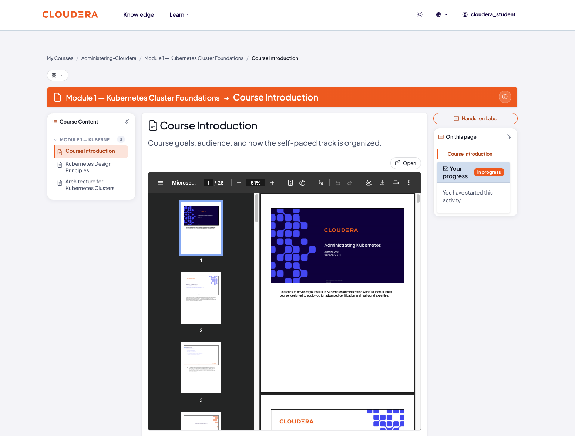Select the PDF draw annotation tool

point(321,183)
